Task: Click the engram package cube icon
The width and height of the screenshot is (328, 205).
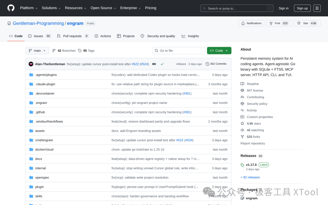Action: (242, 198)
